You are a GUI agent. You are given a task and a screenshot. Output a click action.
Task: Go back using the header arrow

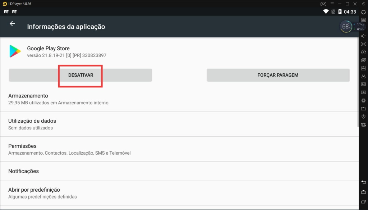point(12,24)
